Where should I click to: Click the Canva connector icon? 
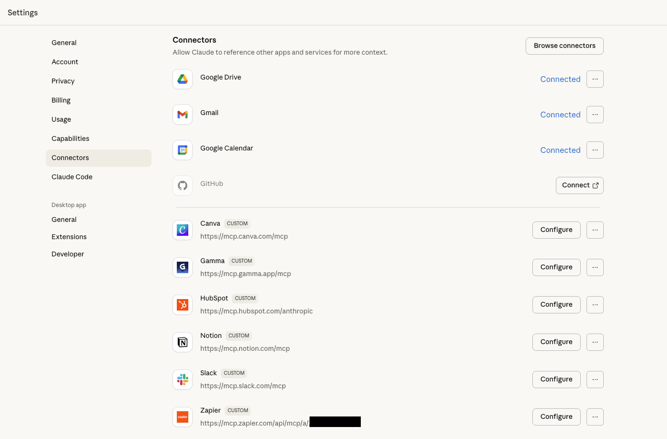click(183, 230)
